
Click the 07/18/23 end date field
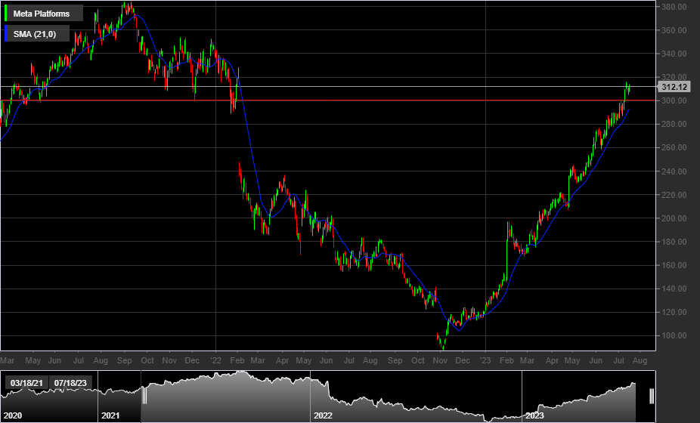[x=70, y=383]
